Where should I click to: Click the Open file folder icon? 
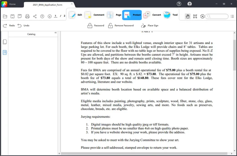pos(5,16)
